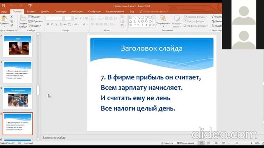Click the Redo icon in title bar
Screen dimensions: 264x148
21,6
